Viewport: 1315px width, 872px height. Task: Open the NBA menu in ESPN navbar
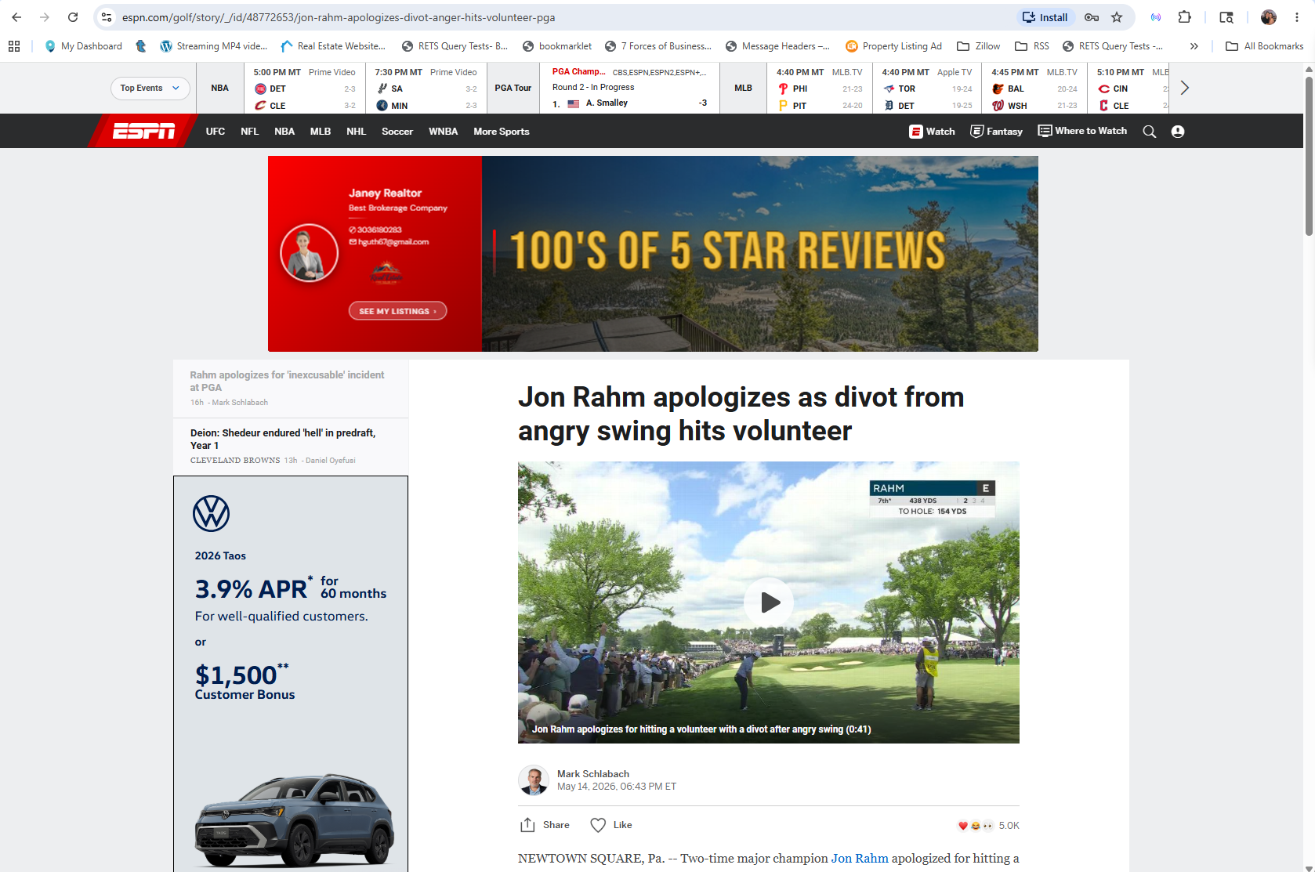284,132
